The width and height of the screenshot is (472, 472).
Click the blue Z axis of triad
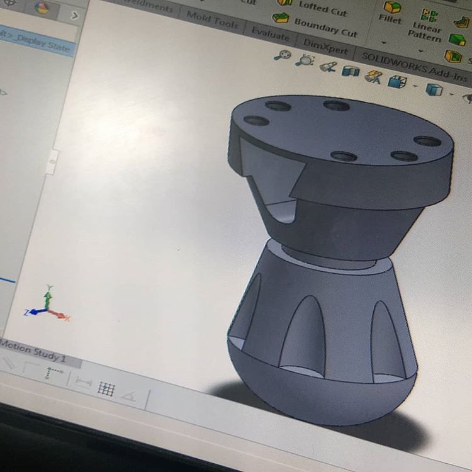[x=34, y=312]
